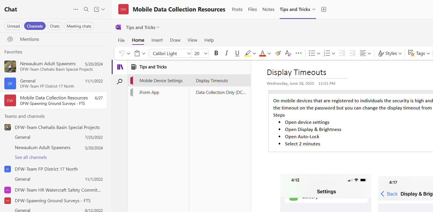Expand the Tips and Tricks notebook name dropdown
The image size is (433, 212).
pos(158,27)
